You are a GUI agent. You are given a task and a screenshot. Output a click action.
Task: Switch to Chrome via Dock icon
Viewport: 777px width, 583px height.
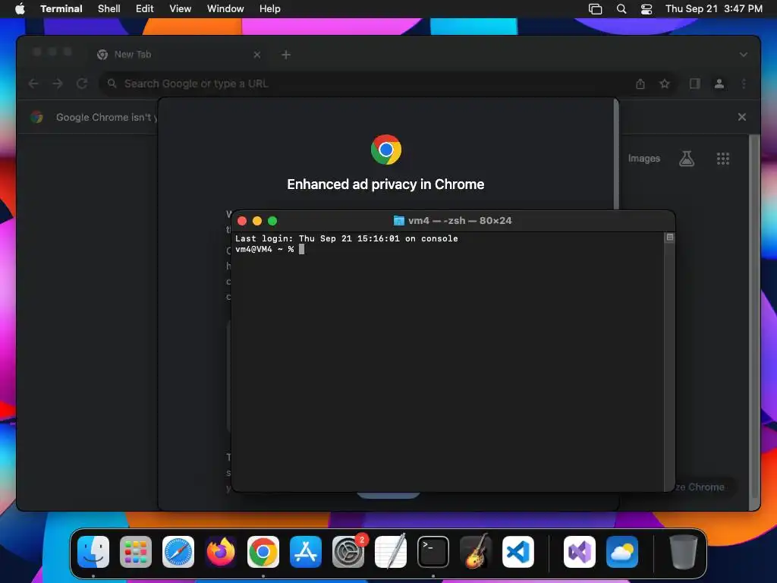coord(263,552)
